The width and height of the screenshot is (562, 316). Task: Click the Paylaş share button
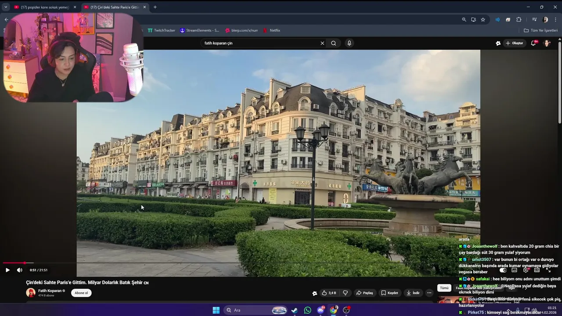pos(364,293)
